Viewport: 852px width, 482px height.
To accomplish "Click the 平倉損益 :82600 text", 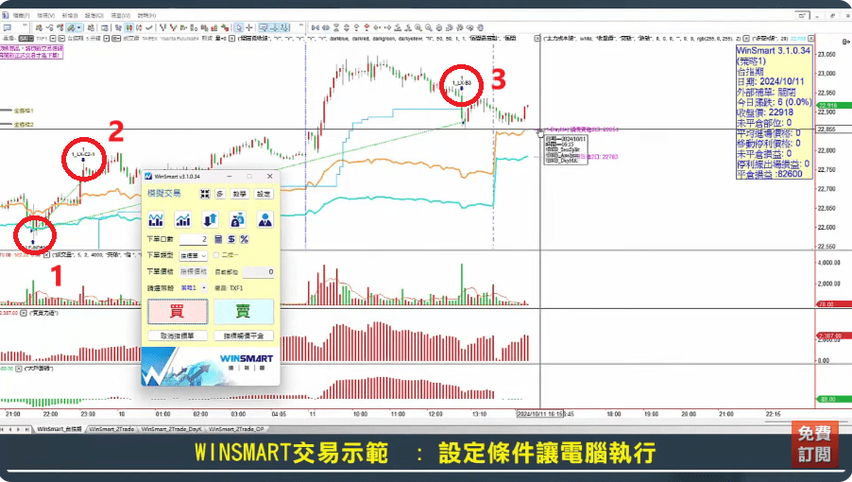I will (x=770, y=174).
